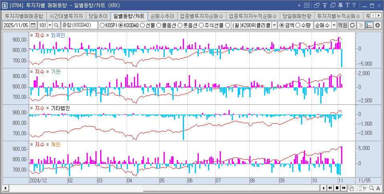Click the boxed 'm' icon in title bar
Viewport: 384px width, 194px height.
[307, 5]
